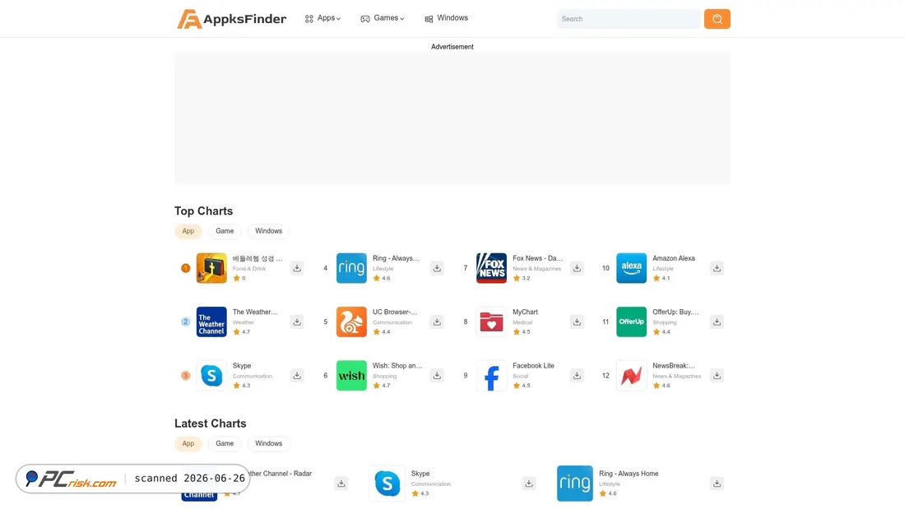Download Facebook Lite app
Screen dimensions: 905x509
pos(577,375)
